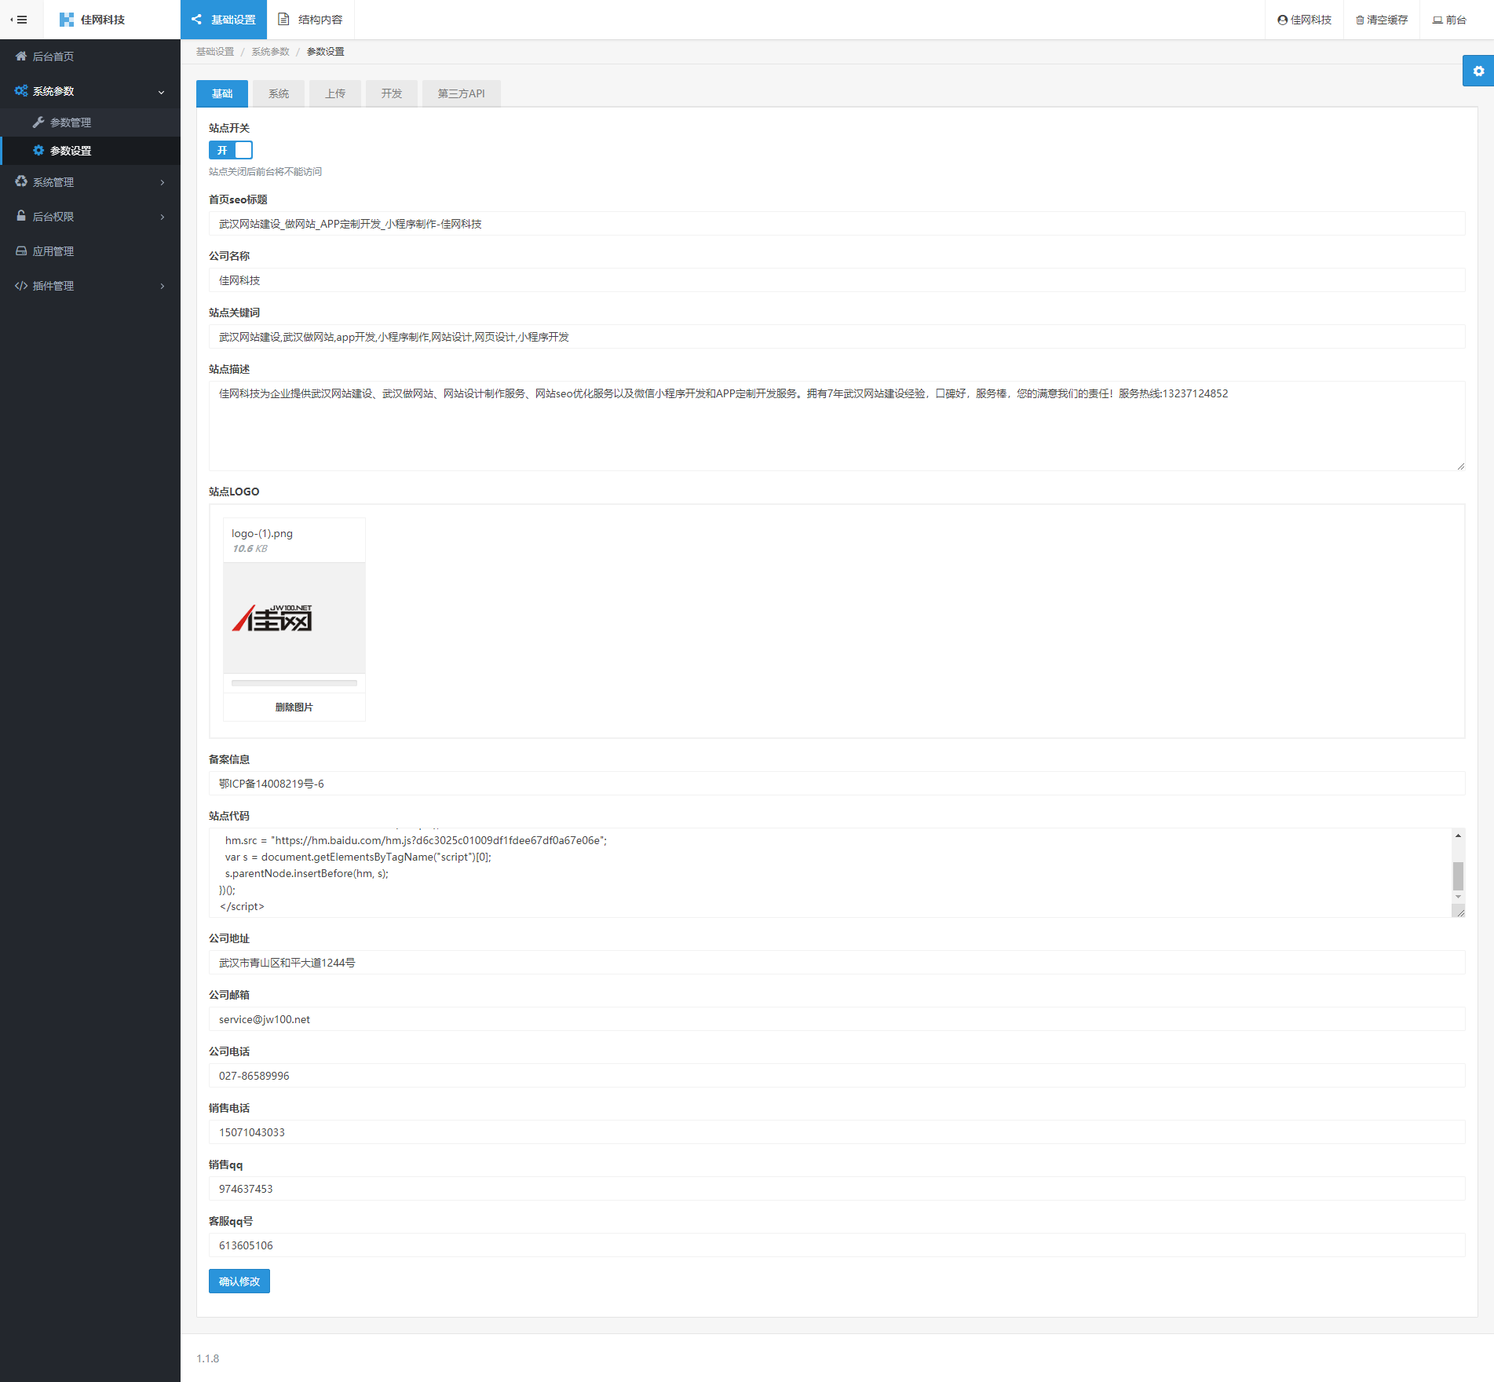The width and height of the screenshot is (1494, 1382).
Task: Focus the 首页seo标题 input field
Action: click(837, 224)
